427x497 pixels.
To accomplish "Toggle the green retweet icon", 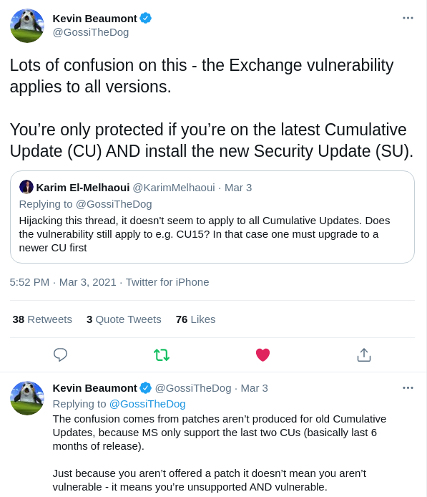I will (162, 355).
